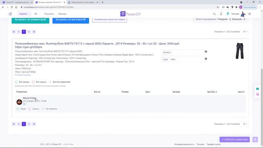The width and height of the screenshot is (263, 148).
Task: Select Скрыть radio for Black Friday buyer
Action: click(30, 109)
